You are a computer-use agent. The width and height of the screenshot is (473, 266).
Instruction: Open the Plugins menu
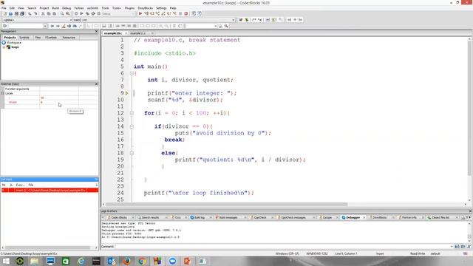[x=130, y=8]
